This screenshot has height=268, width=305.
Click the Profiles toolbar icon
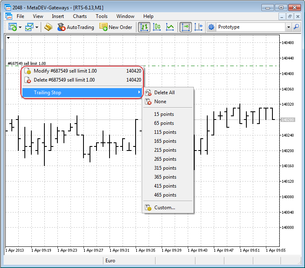(29, 27)
